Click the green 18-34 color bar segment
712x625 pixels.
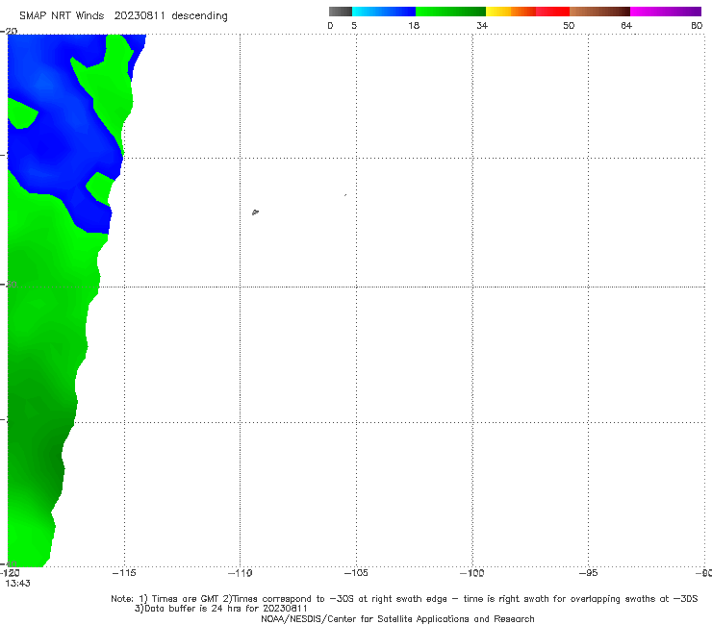450,12
